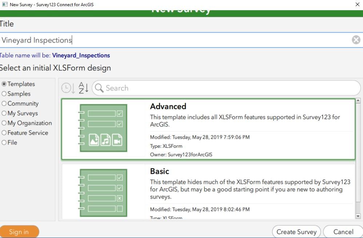Image resolution: width=363 pixels, height=238 pixels.
Task: Click the Vineyard_Inspections table name text
Action: [81, 55]
